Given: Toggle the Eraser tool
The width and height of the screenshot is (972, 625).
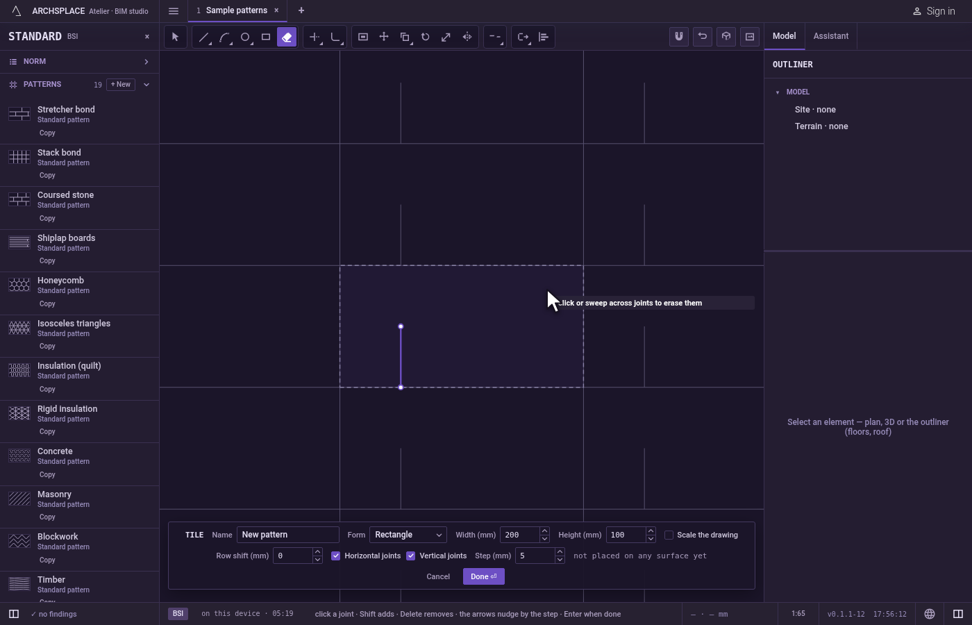Looking at the screenshot, I should [x=287, y=37].
